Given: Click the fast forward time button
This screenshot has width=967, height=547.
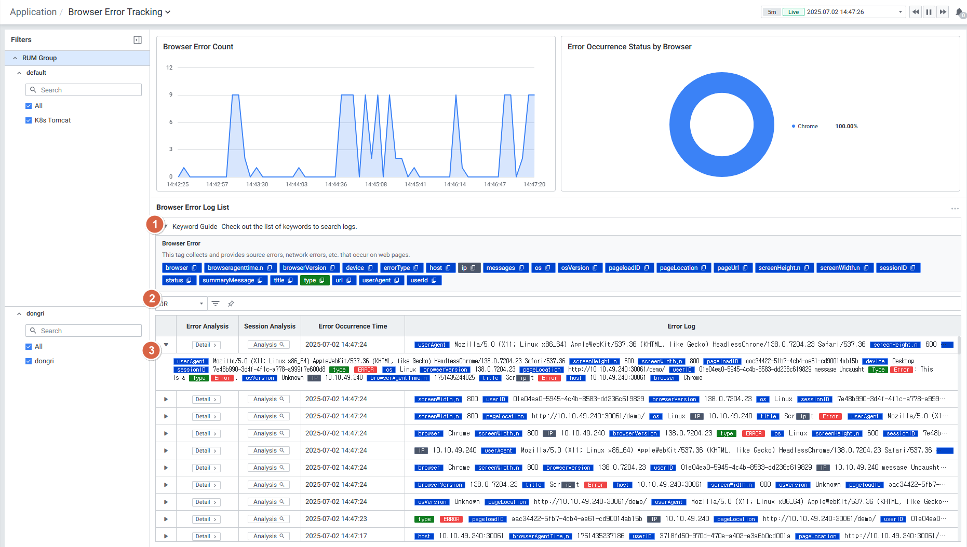Looking at the screenshot, I should [943, 12].
